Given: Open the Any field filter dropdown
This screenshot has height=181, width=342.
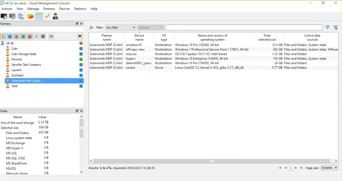Looking at the screenshot, I should (x=121, y=27).
